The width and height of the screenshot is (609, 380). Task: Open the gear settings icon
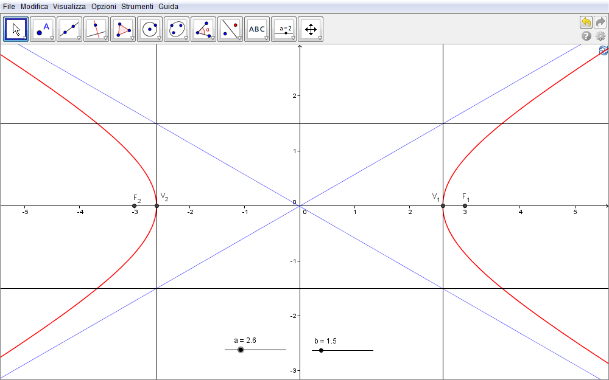click(600, 36)
